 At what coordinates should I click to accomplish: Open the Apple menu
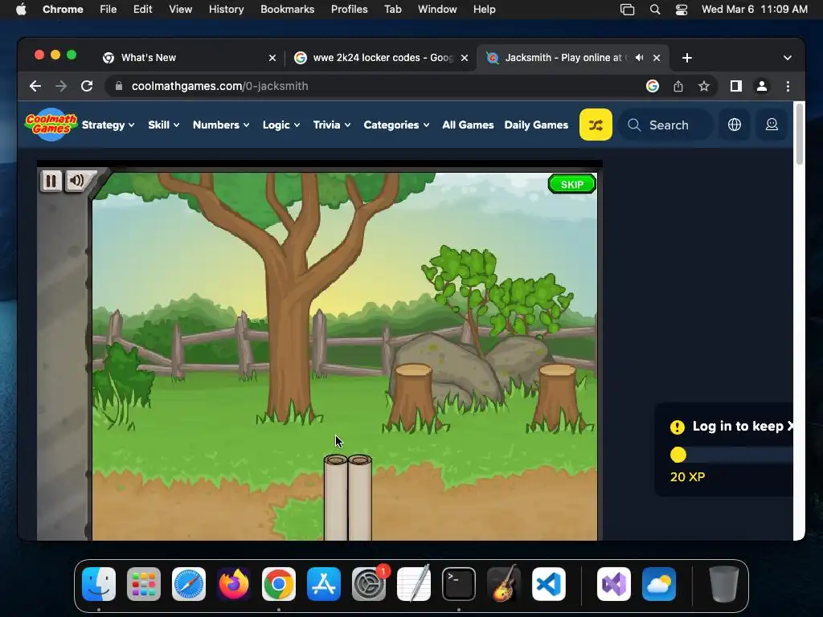(21, 10)
